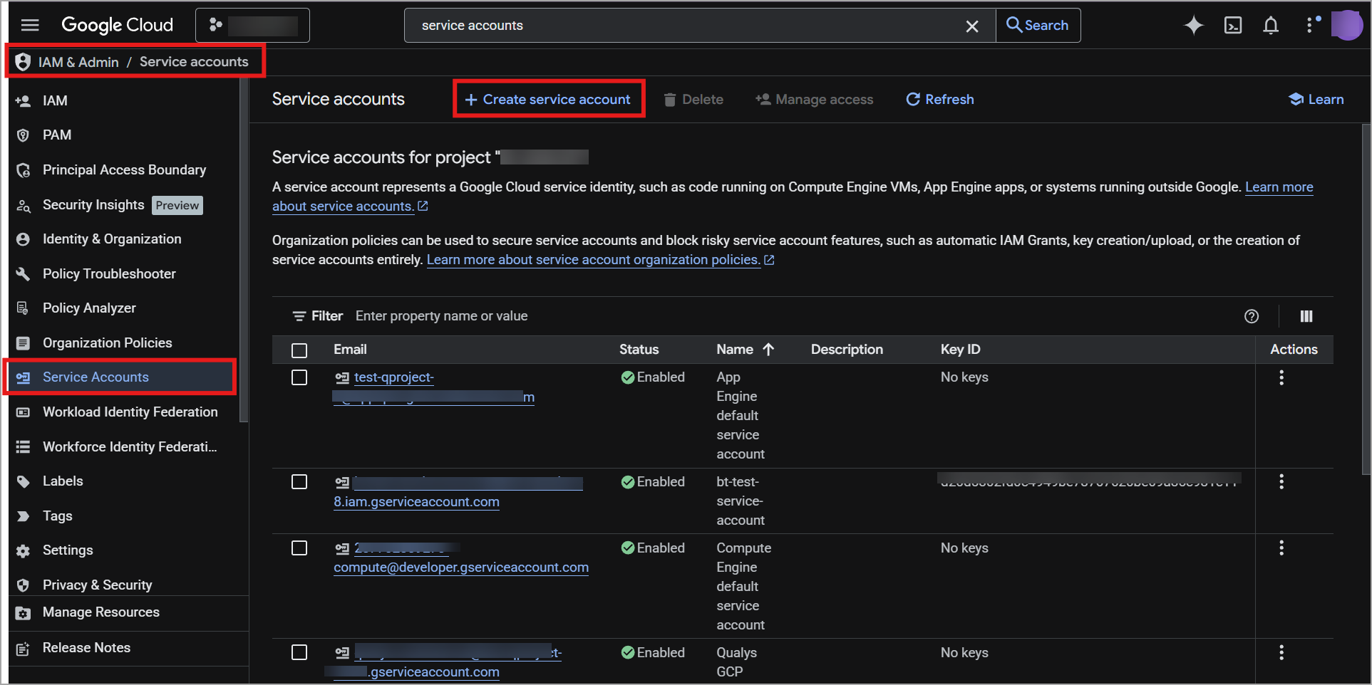Viewport: 1372px width, 685px height.
Task: Check the App Engine default service account row
Action: (299, 377)
